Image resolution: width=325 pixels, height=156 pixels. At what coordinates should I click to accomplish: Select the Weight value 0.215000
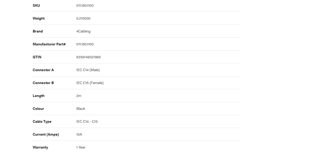83,18
